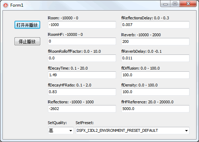Viewport: 199px width, 142px height.
Task: Click the flDiffusion value box
Action: pyautogui.click(x=155, y=75)
